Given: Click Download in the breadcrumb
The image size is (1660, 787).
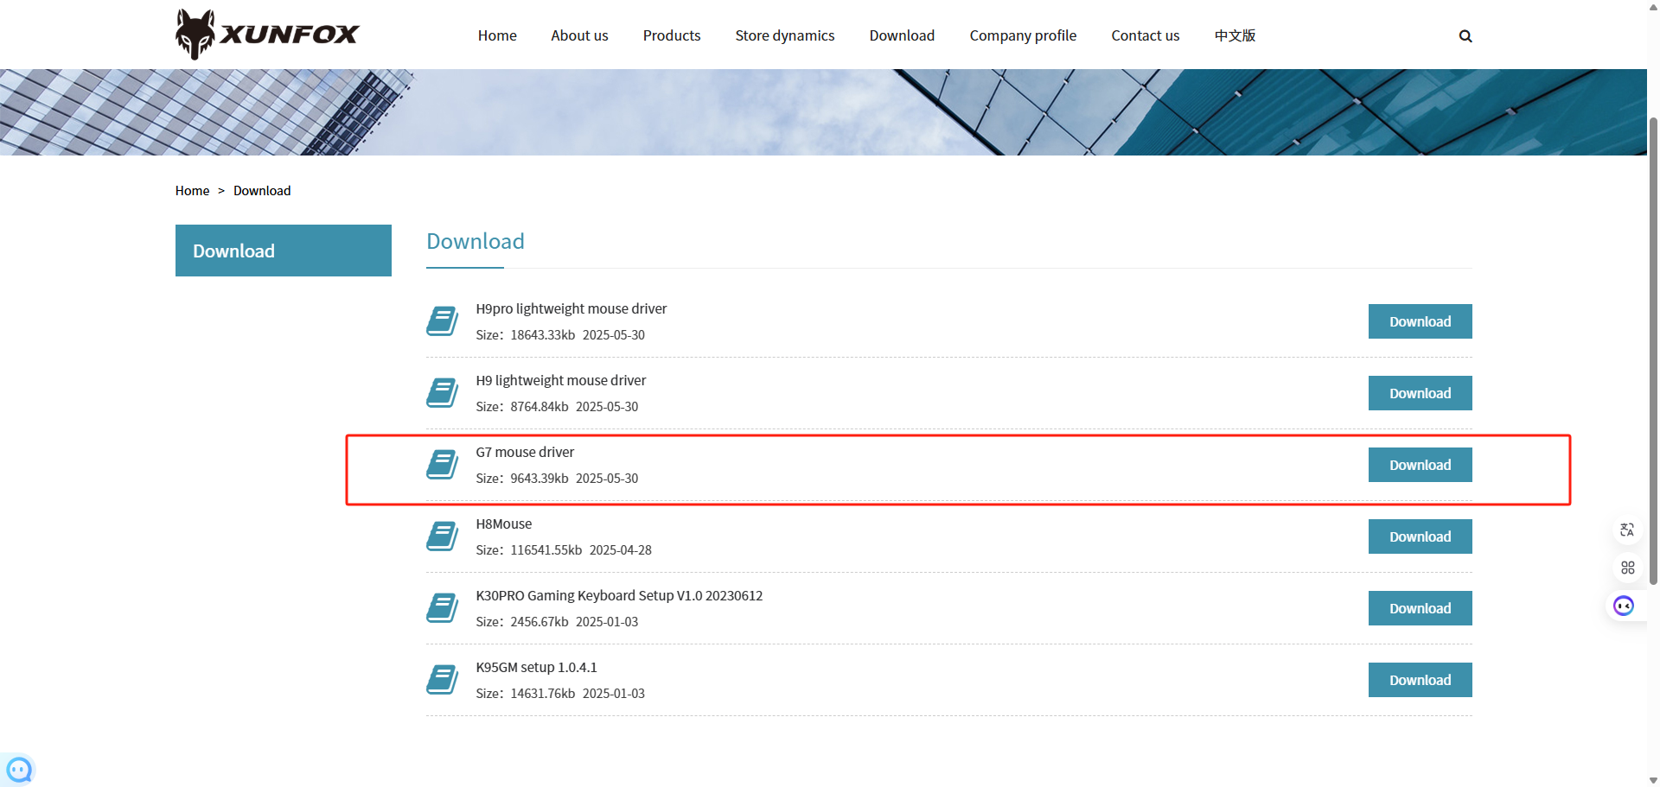Looking at the screenshot, I should [262, 191].
